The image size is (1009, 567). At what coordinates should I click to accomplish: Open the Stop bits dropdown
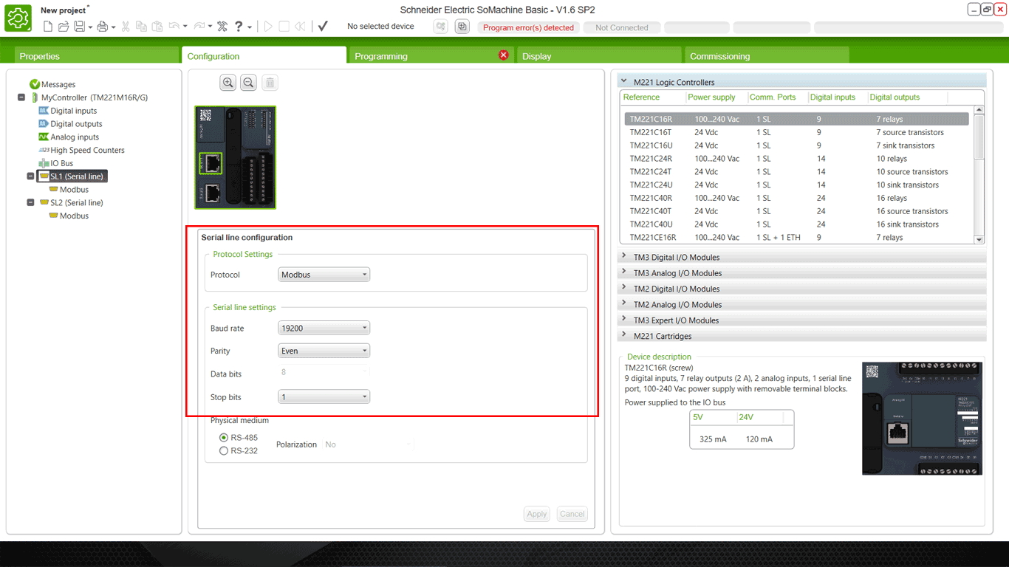(324, 396)
